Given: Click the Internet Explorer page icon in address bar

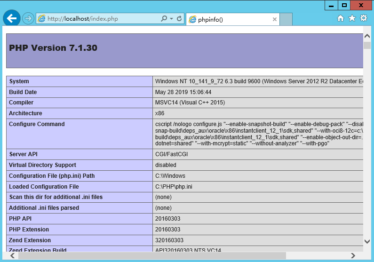Looking at the screenshot, I should pos(41,19).
